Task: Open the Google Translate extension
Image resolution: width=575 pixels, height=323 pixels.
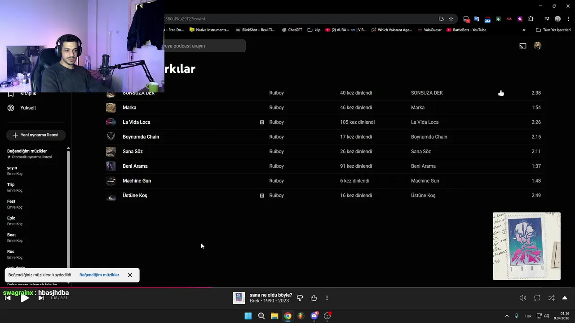Action: 477,19
